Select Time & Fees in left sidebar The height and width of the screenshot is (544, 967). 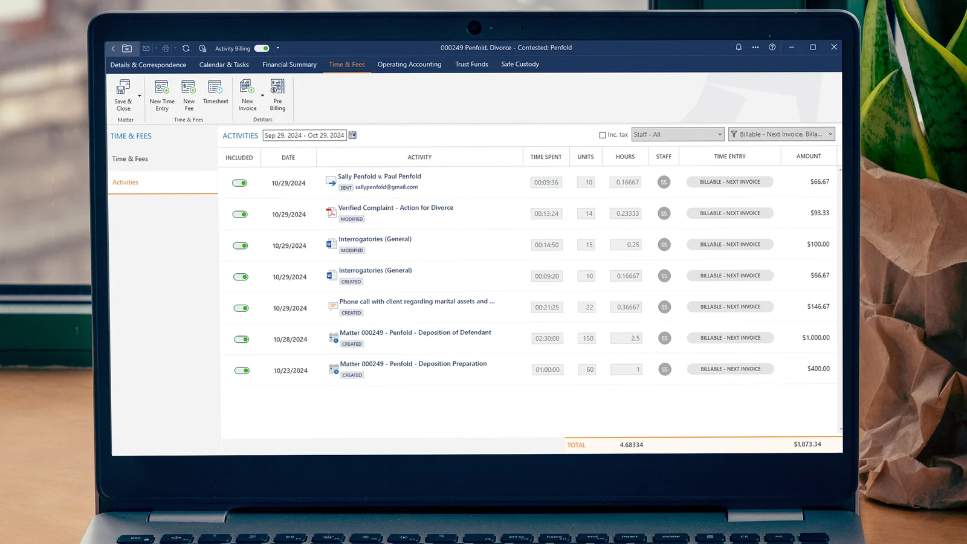[x=130, y=159]
